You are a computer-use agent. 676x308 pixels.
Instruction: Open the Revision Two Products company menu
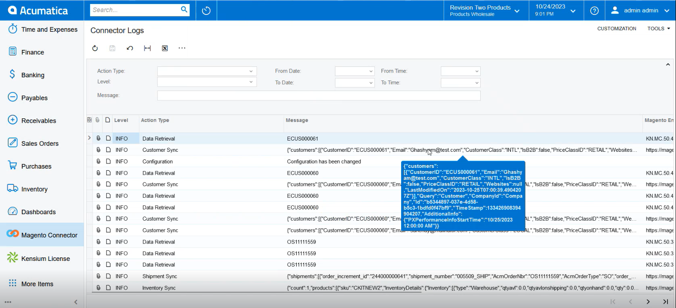point(486,10)
